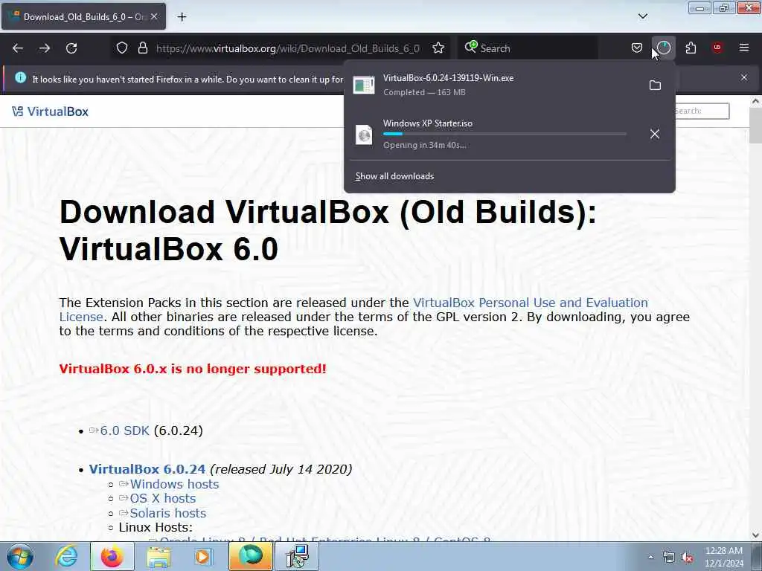Open the Windows Start button
This screenshot has width=762, height=571.
point(20,556)
